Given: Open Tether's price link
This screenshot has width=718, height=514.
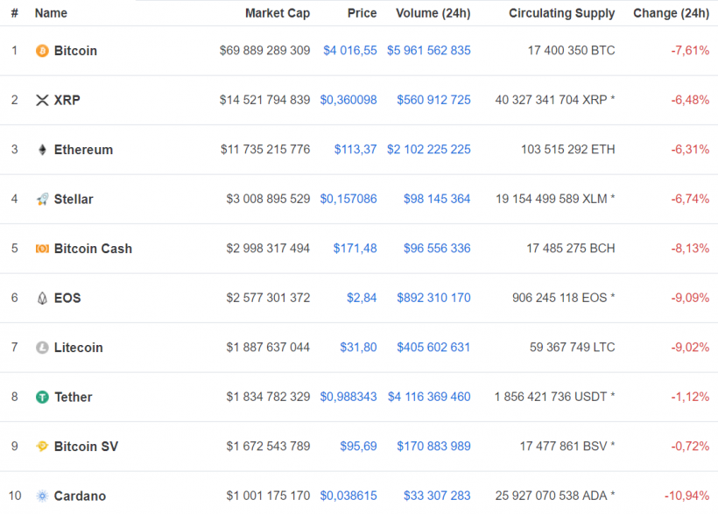Looking at the screenshot, I should (x=348, y=397).
